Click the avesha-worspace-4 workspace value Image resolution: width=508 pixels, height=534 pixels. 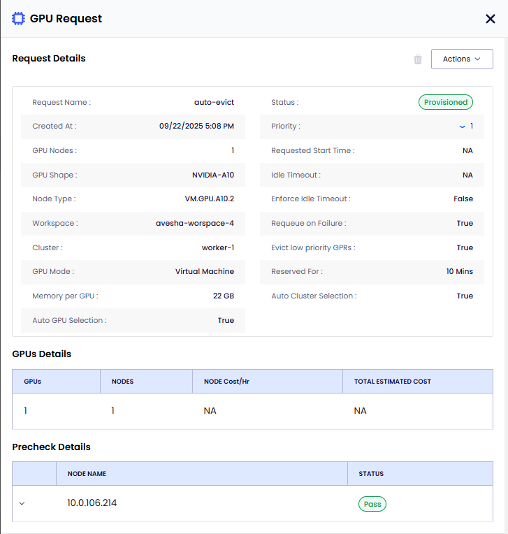tap(194, 224)
